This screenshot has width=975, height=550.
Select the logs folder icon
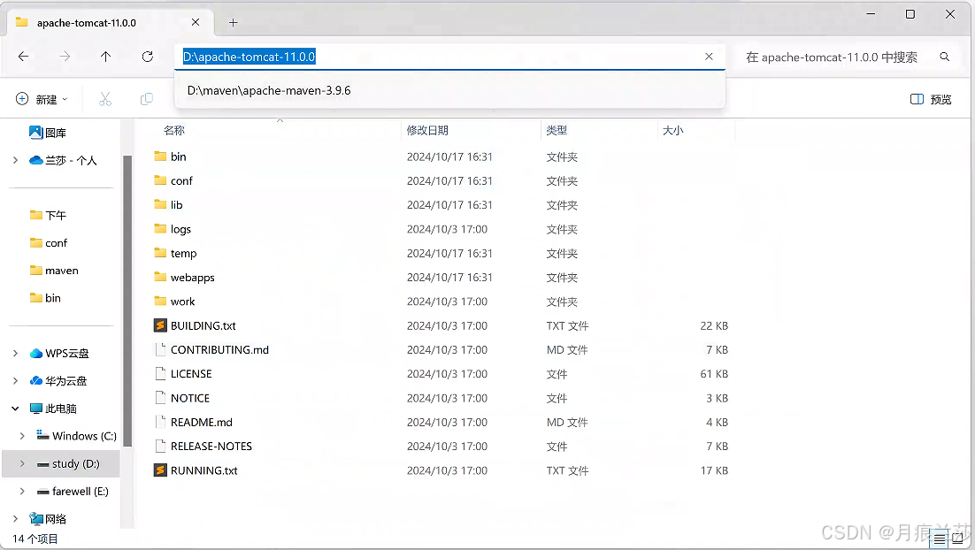160,229
